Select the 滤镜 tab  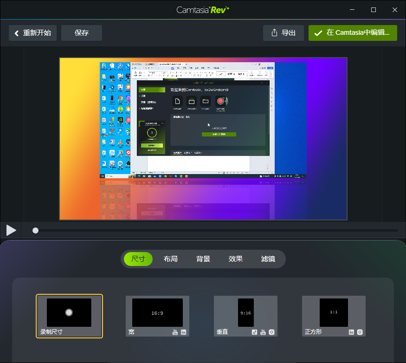pos(268,259)
